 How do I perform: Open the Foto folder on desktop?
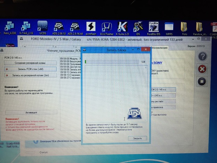[185, 27]
